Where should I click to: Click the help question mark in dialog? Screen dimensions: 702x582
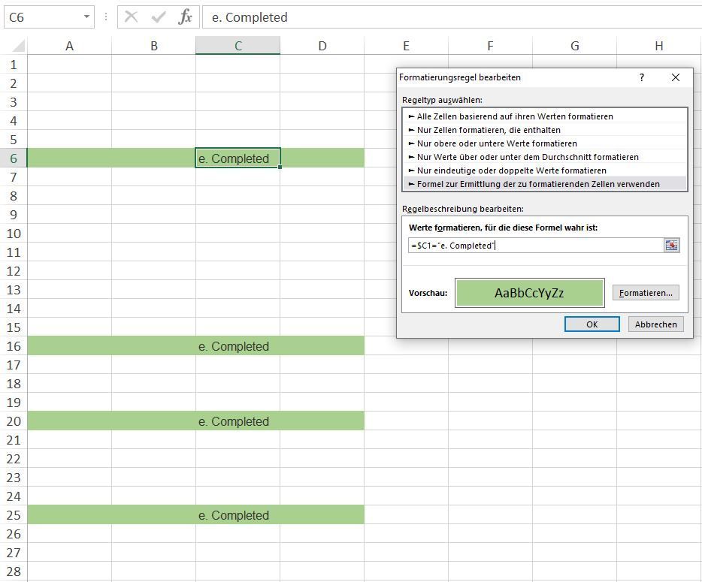[x=642, y=77]
